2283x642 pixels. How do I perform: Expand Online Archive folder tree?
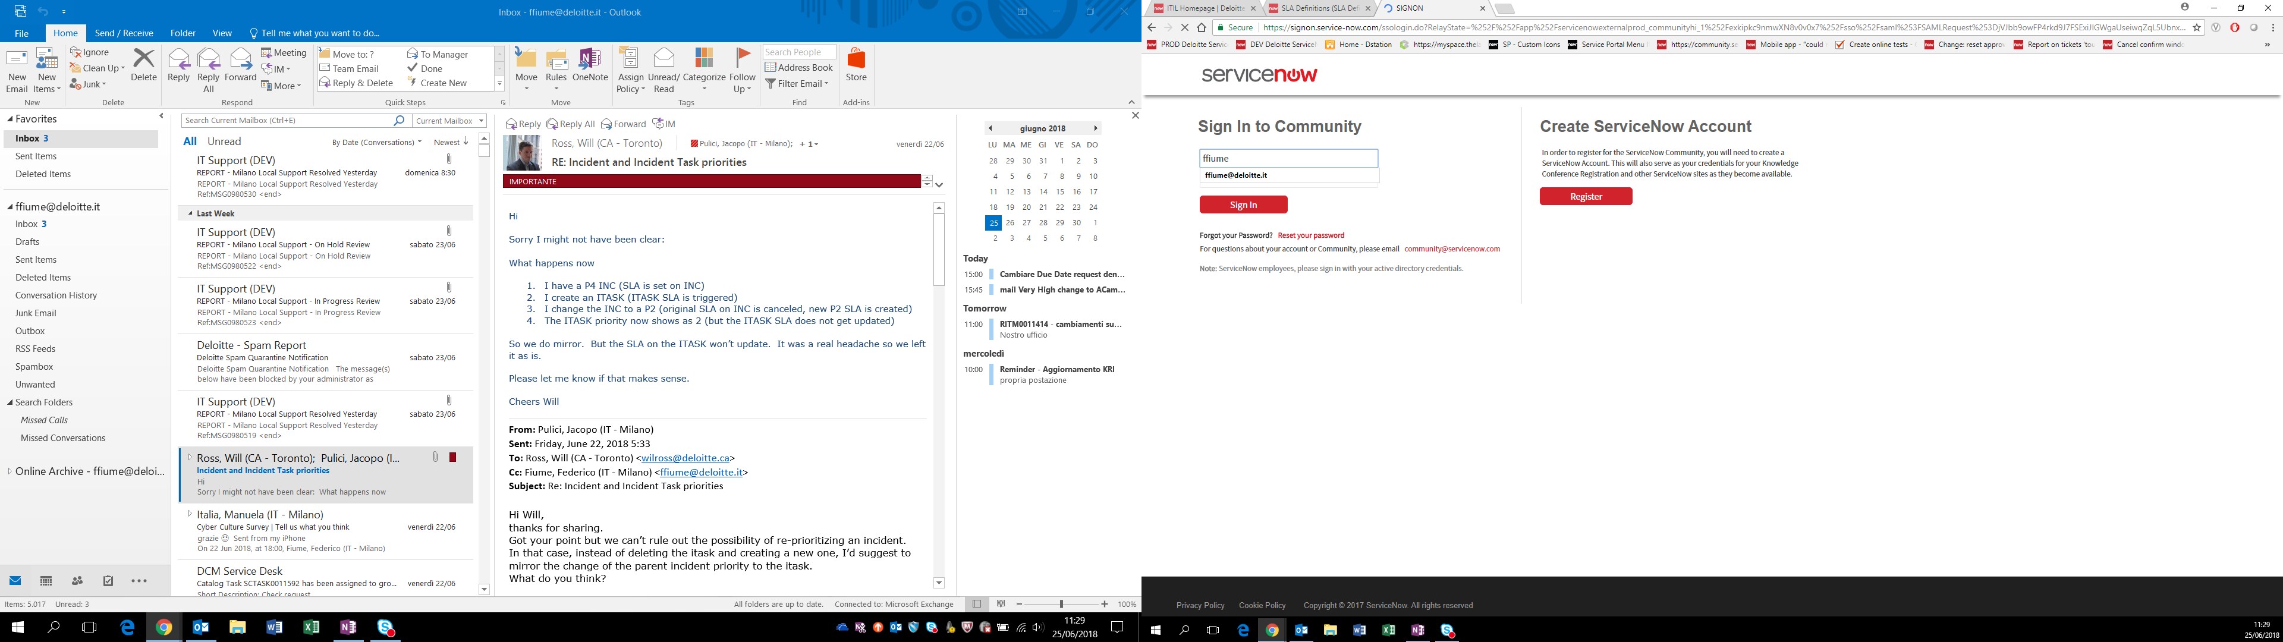tap(10, 472)
